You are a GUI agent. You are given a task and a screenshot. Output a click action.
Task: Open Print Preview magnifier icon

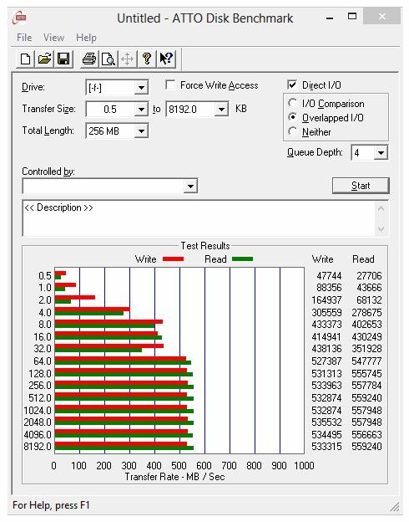(109, 59)
